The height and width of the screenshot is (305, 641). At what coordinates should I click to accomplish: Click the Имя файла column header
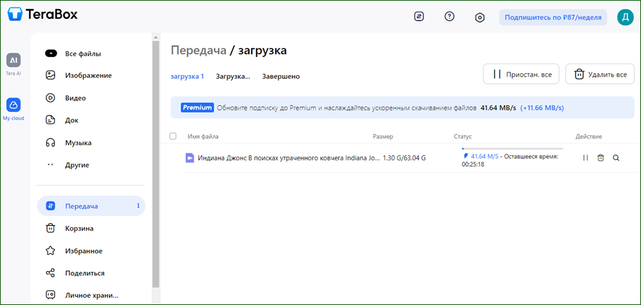tap(203, 137)
